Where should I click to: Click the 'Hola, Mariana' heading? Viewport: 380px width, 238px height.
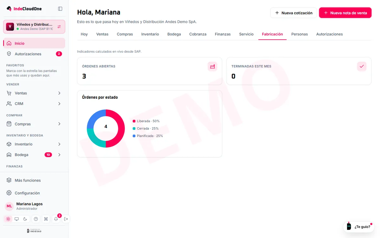click(99, 12)
